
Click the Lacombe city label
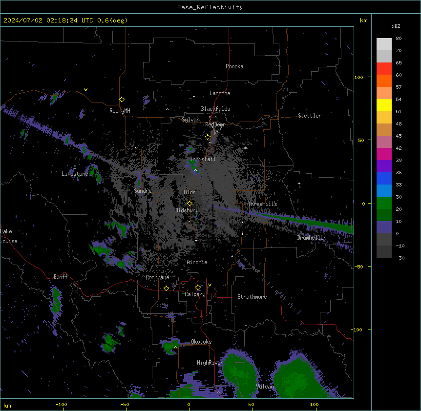click(220, 93)
